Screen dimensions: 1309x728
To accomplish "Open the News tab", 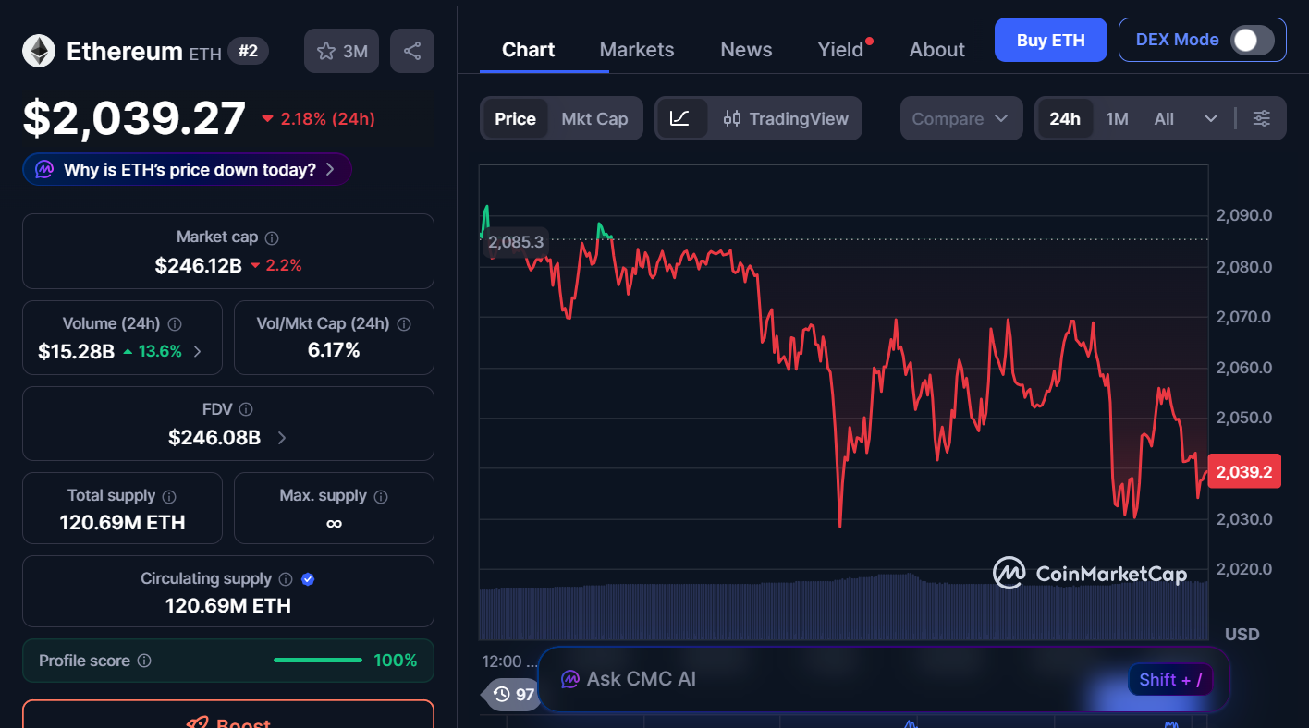I will (x=746, y=49).
